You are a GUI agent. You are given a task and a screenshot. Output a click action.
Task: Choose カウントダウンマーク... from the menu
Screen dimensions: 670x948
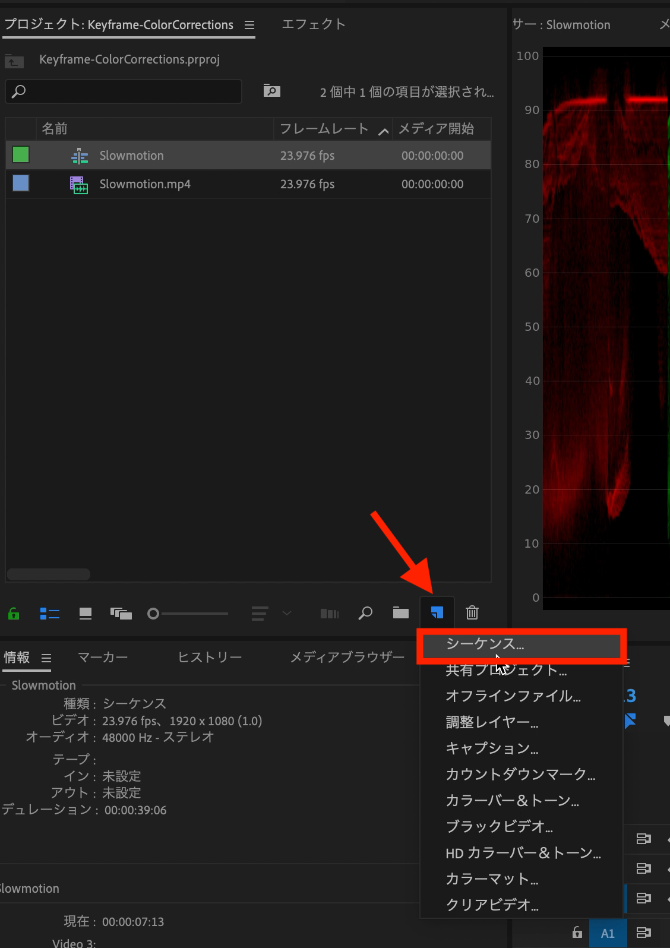coord(520,775)
